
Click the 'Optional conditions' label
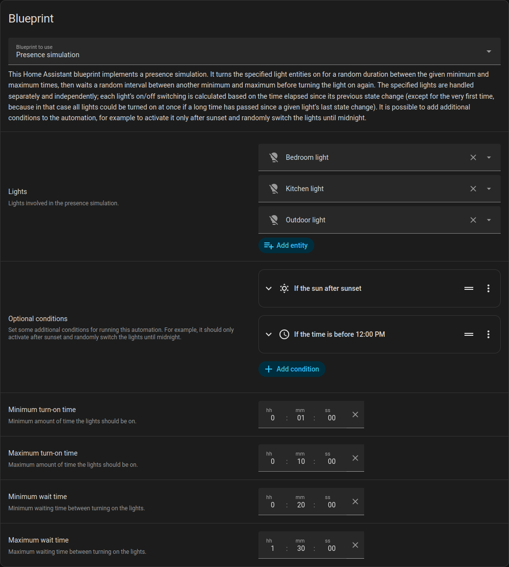38,319
